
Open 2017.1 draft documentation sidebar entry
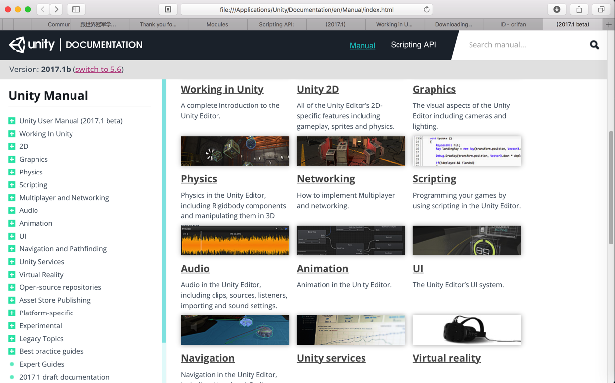click(x=64, y=377)
